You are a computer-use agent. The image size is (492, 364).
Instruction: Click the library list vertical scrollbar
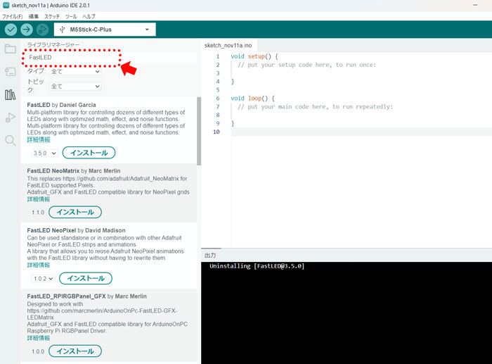199,131
